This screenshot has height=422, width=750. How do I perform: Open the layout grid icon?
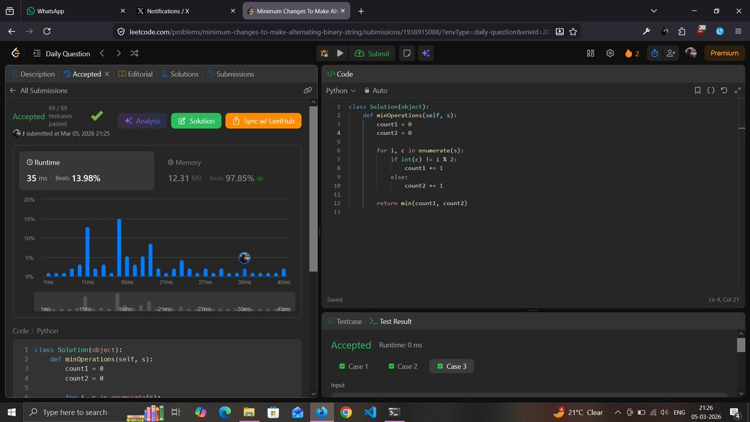[591, 53]
